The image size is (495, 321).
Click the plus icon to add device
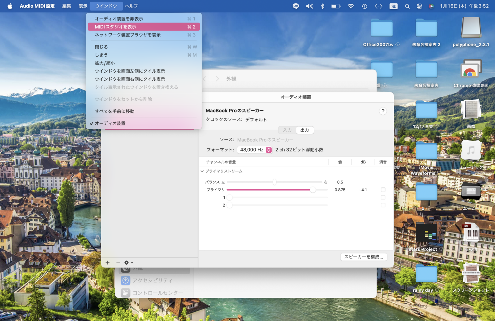click(x=107, y=263)
